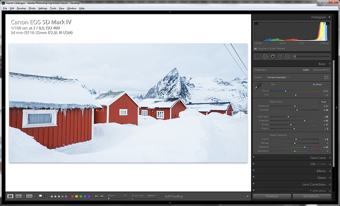Choose the Graduated Filter tool
The width and height of the screenshot is (340, 206).
coord(280,56)
